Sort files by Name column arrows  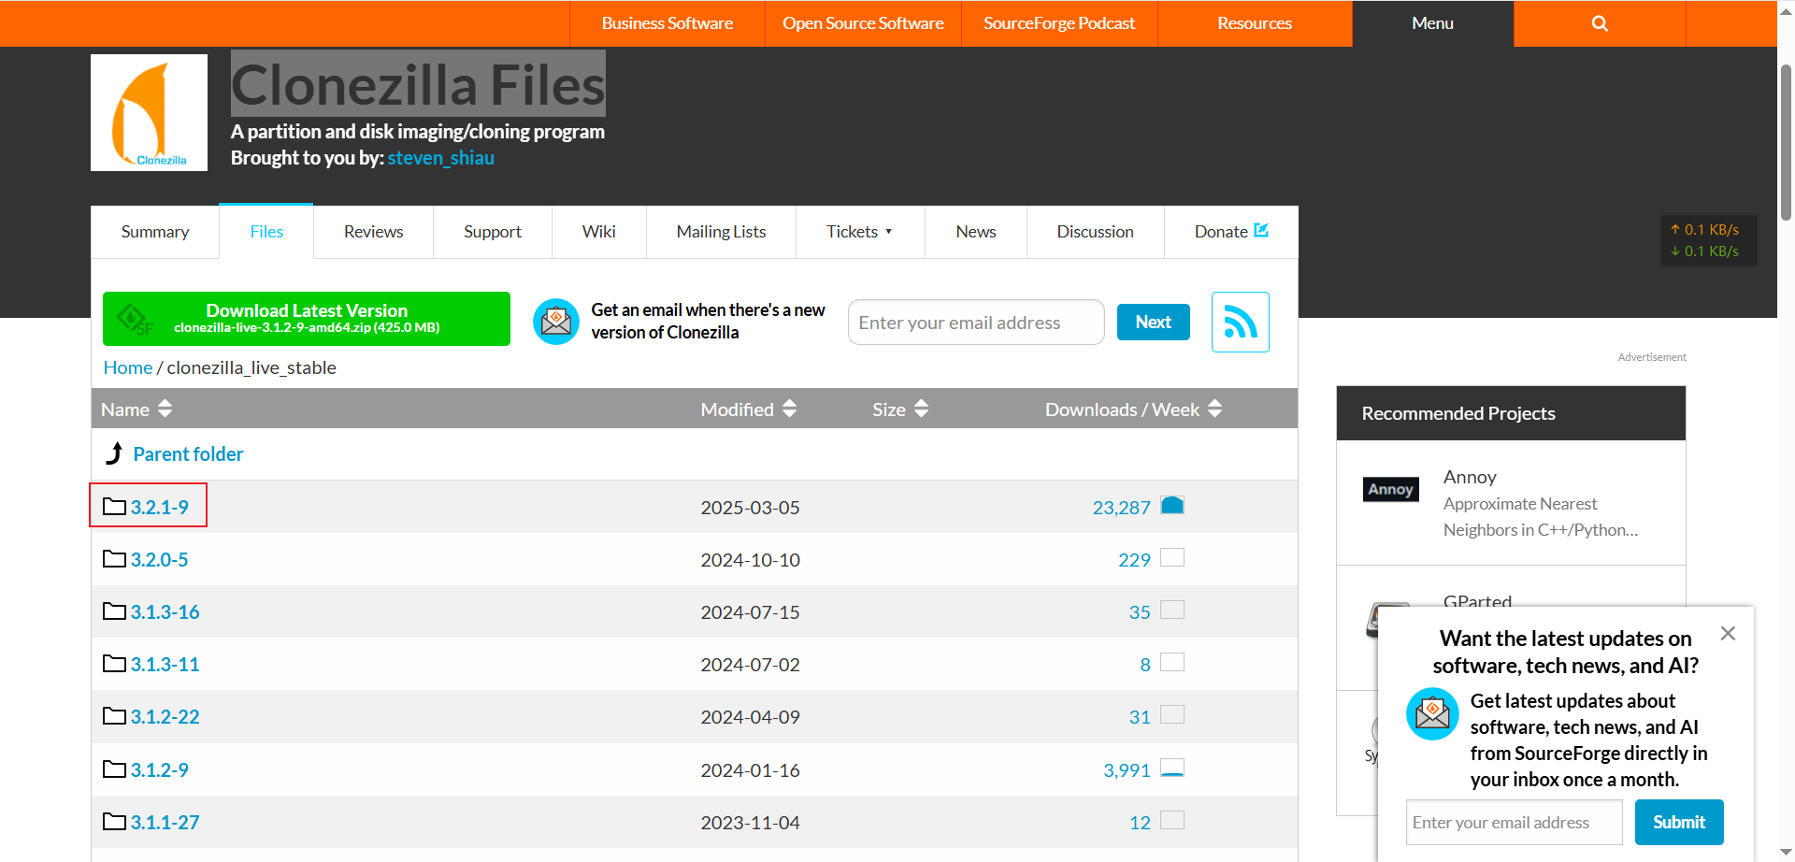pyautogui.click(x=165, y=409)
